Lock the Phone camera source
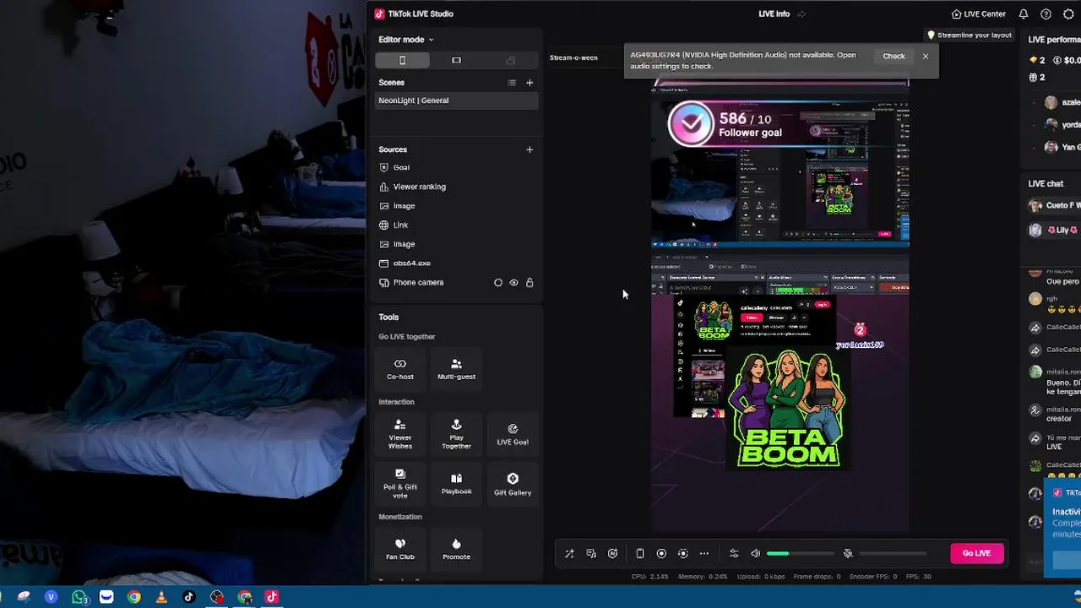 pyautogui.click(x=530, y=283)
